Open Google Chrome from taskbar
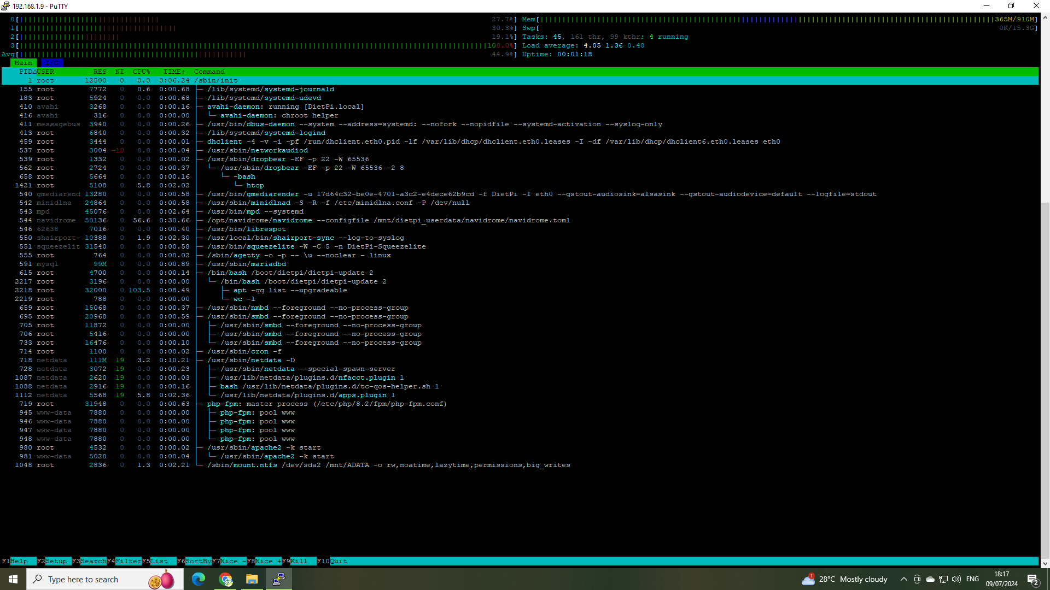The width and height of the screenshot is (1050, 590). (225, 579)
